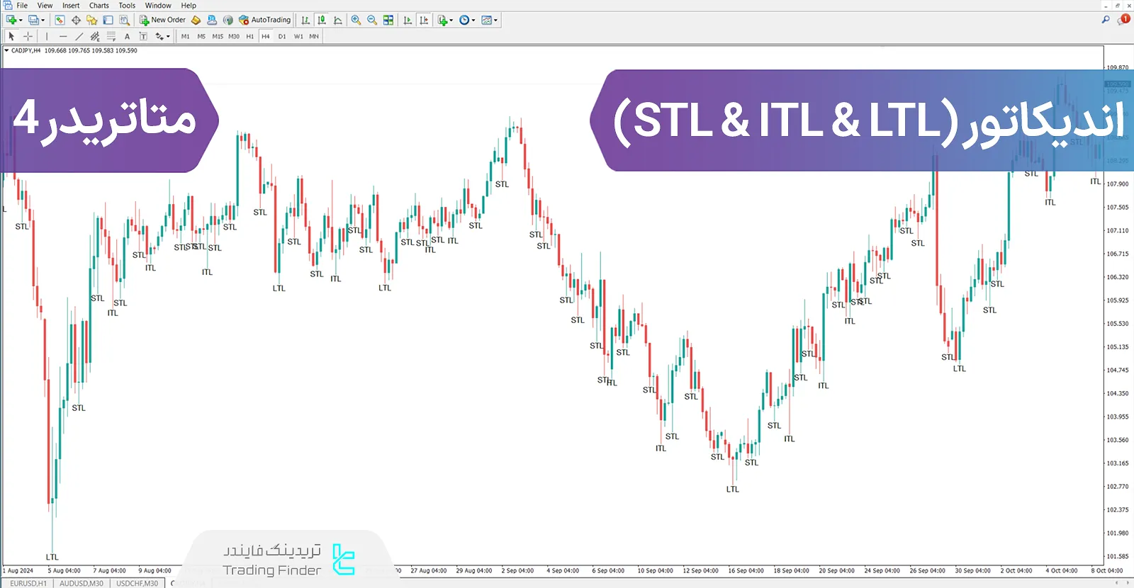This screenshot has height=588, width=1134.
Task: Toggle the AutoTrading button
Action: coord(265,20)
